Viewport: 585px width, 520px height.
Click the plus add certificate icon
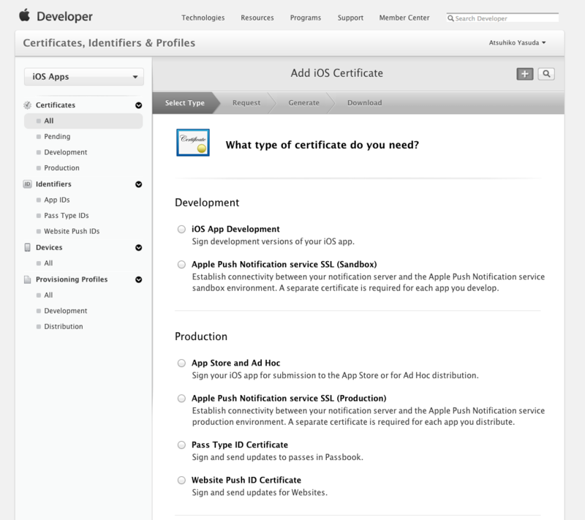(x=524, y=74)
